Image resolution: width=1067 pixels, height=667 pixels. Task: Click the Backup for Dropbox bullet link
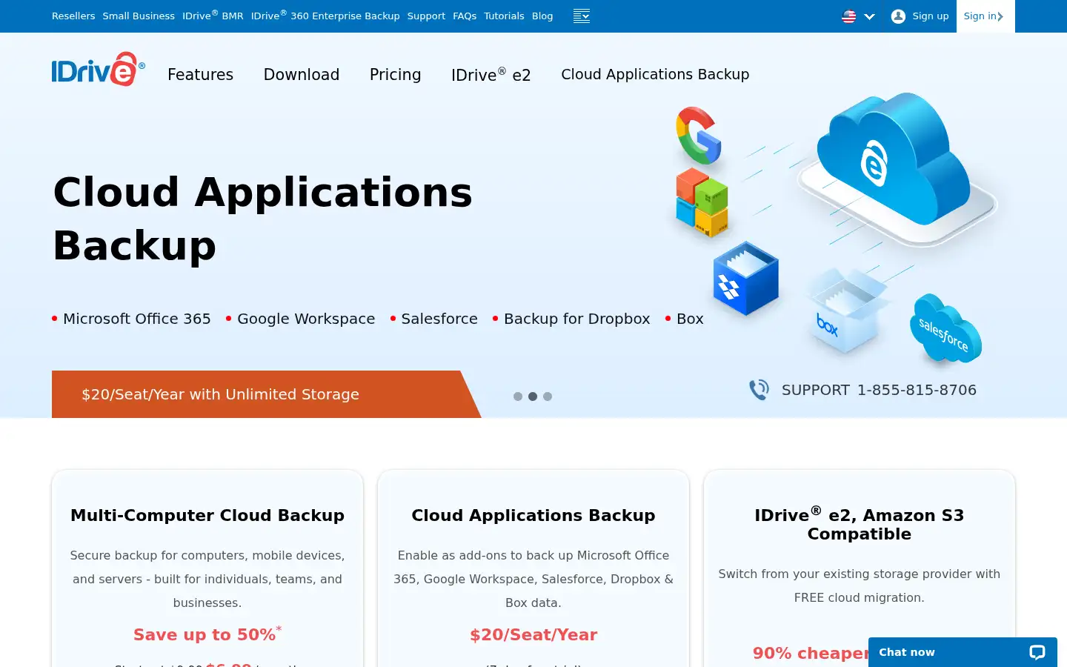tap(577, 319)
